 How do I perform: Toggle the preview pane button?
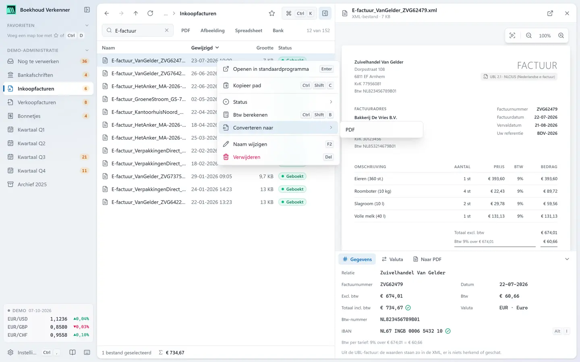(x=325, y=13)
